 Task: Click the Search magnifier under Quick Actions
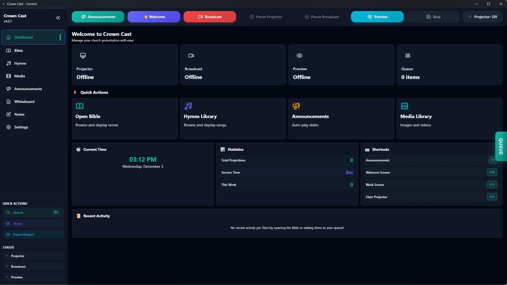click(8, 212)
